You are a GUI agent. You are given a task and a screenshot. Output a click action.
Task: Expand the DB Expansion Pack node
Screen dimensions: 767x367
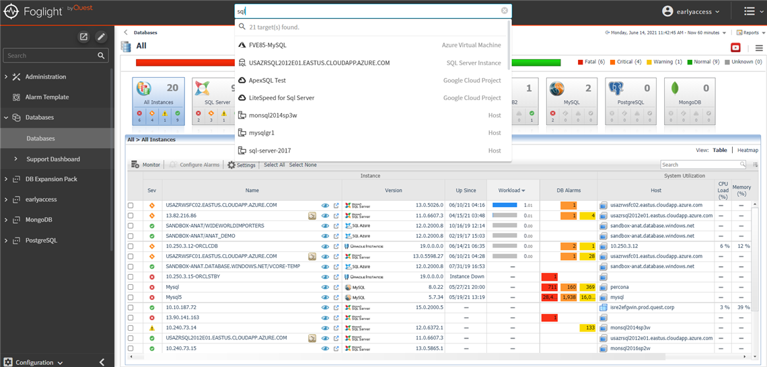(6, 179)
